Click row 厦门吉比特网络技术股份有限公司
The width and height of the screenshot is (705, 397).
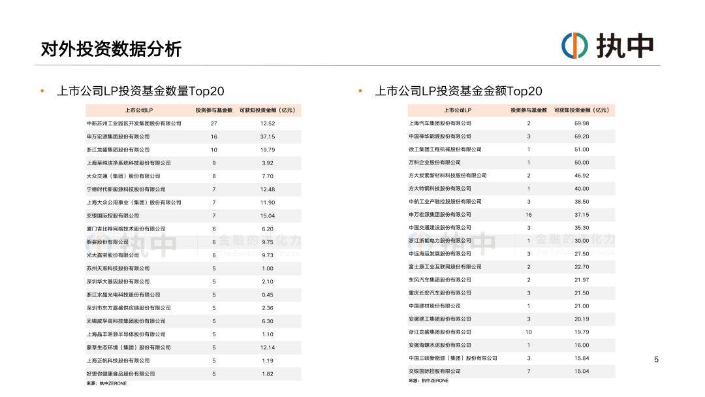[x=193, y=229]
